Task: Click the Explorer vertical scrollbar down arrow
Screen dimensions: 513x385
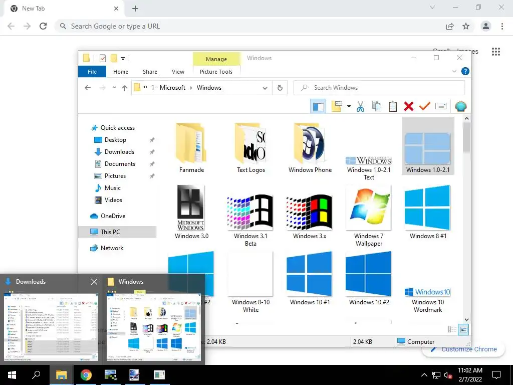Action: point(466,319)
